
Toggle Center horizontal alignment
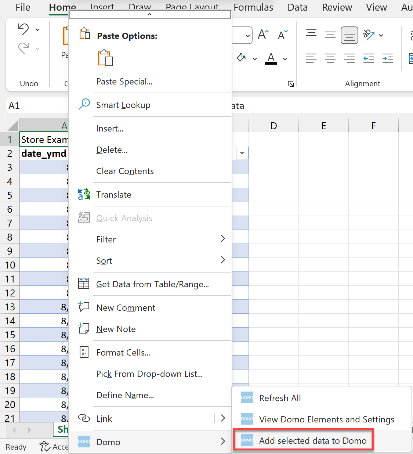[330, 58]
